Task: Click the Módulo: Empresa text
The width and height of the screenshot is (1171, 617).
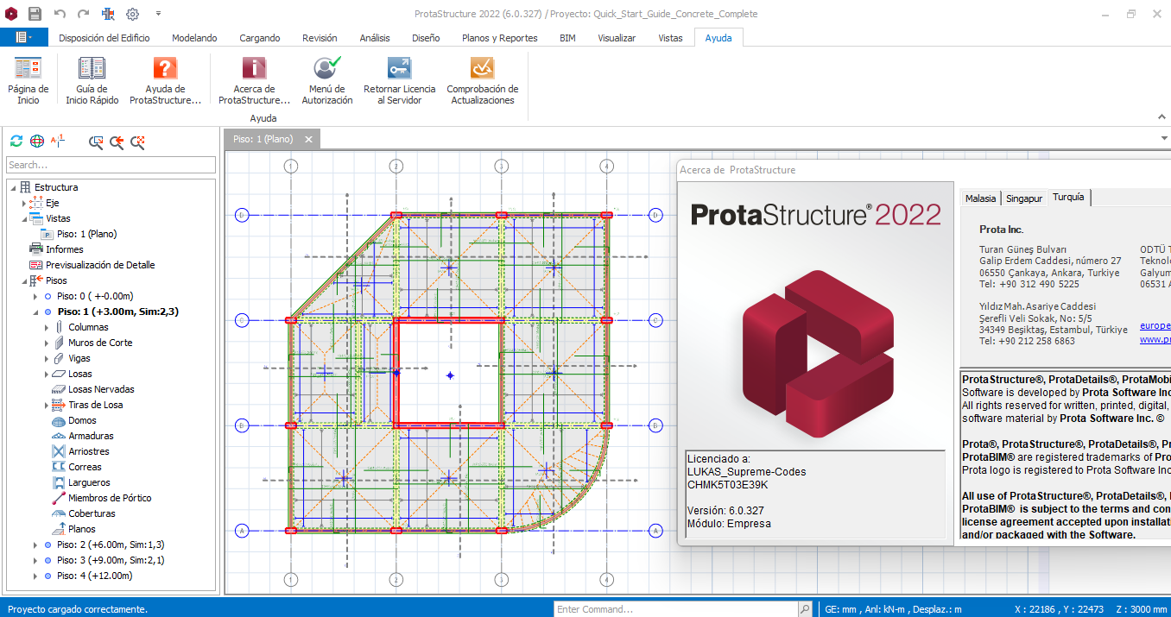Action: coord(729,524)
